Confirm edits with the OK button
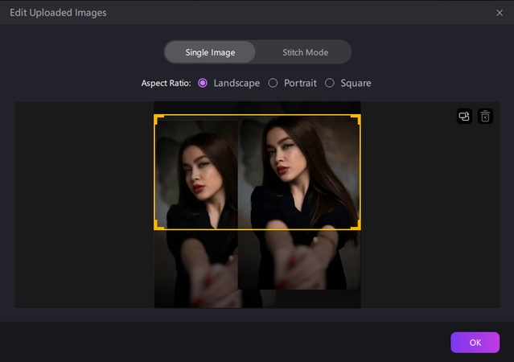This screenshot has height=362, width=514. click(475, 342)
